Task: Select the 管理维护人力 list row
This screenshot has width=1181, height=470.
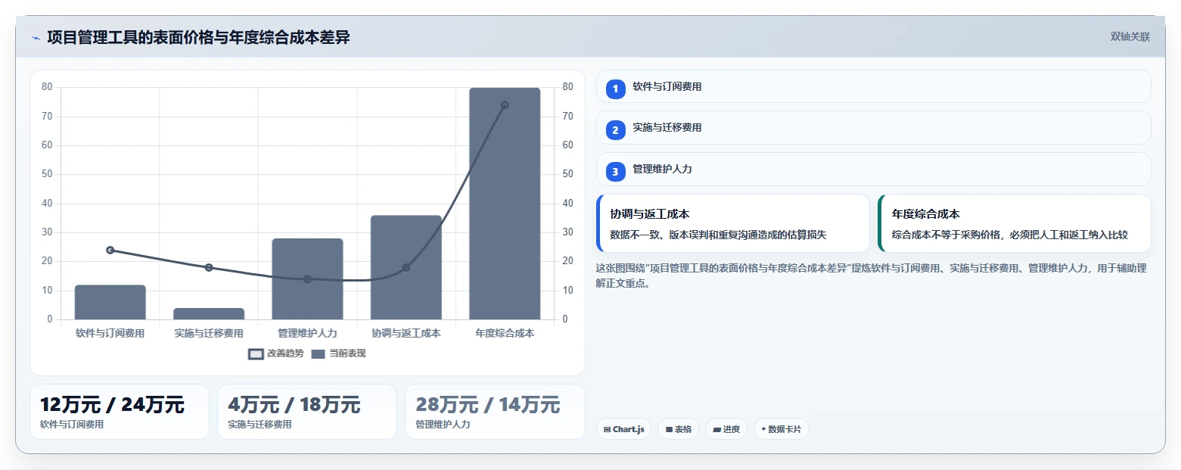Action: point(873,170)
